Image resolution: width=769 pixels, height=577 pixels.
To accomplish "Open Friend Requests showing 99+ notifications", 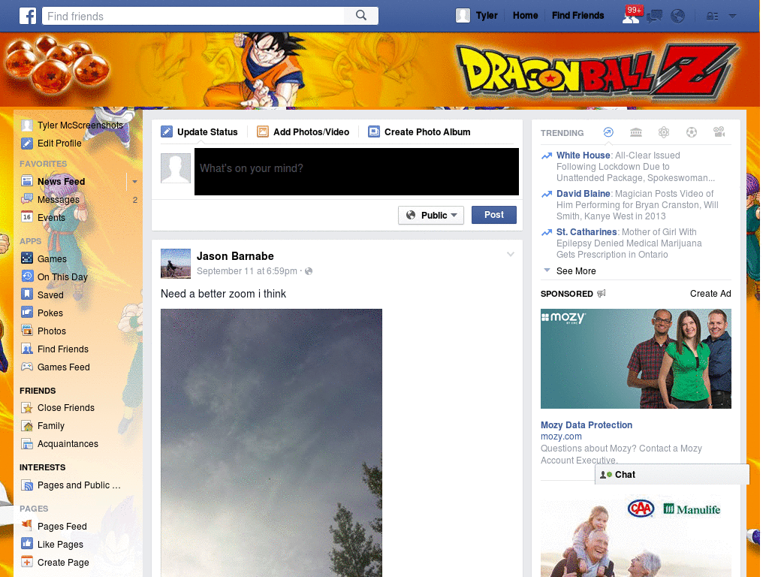I will pos(632,16).
